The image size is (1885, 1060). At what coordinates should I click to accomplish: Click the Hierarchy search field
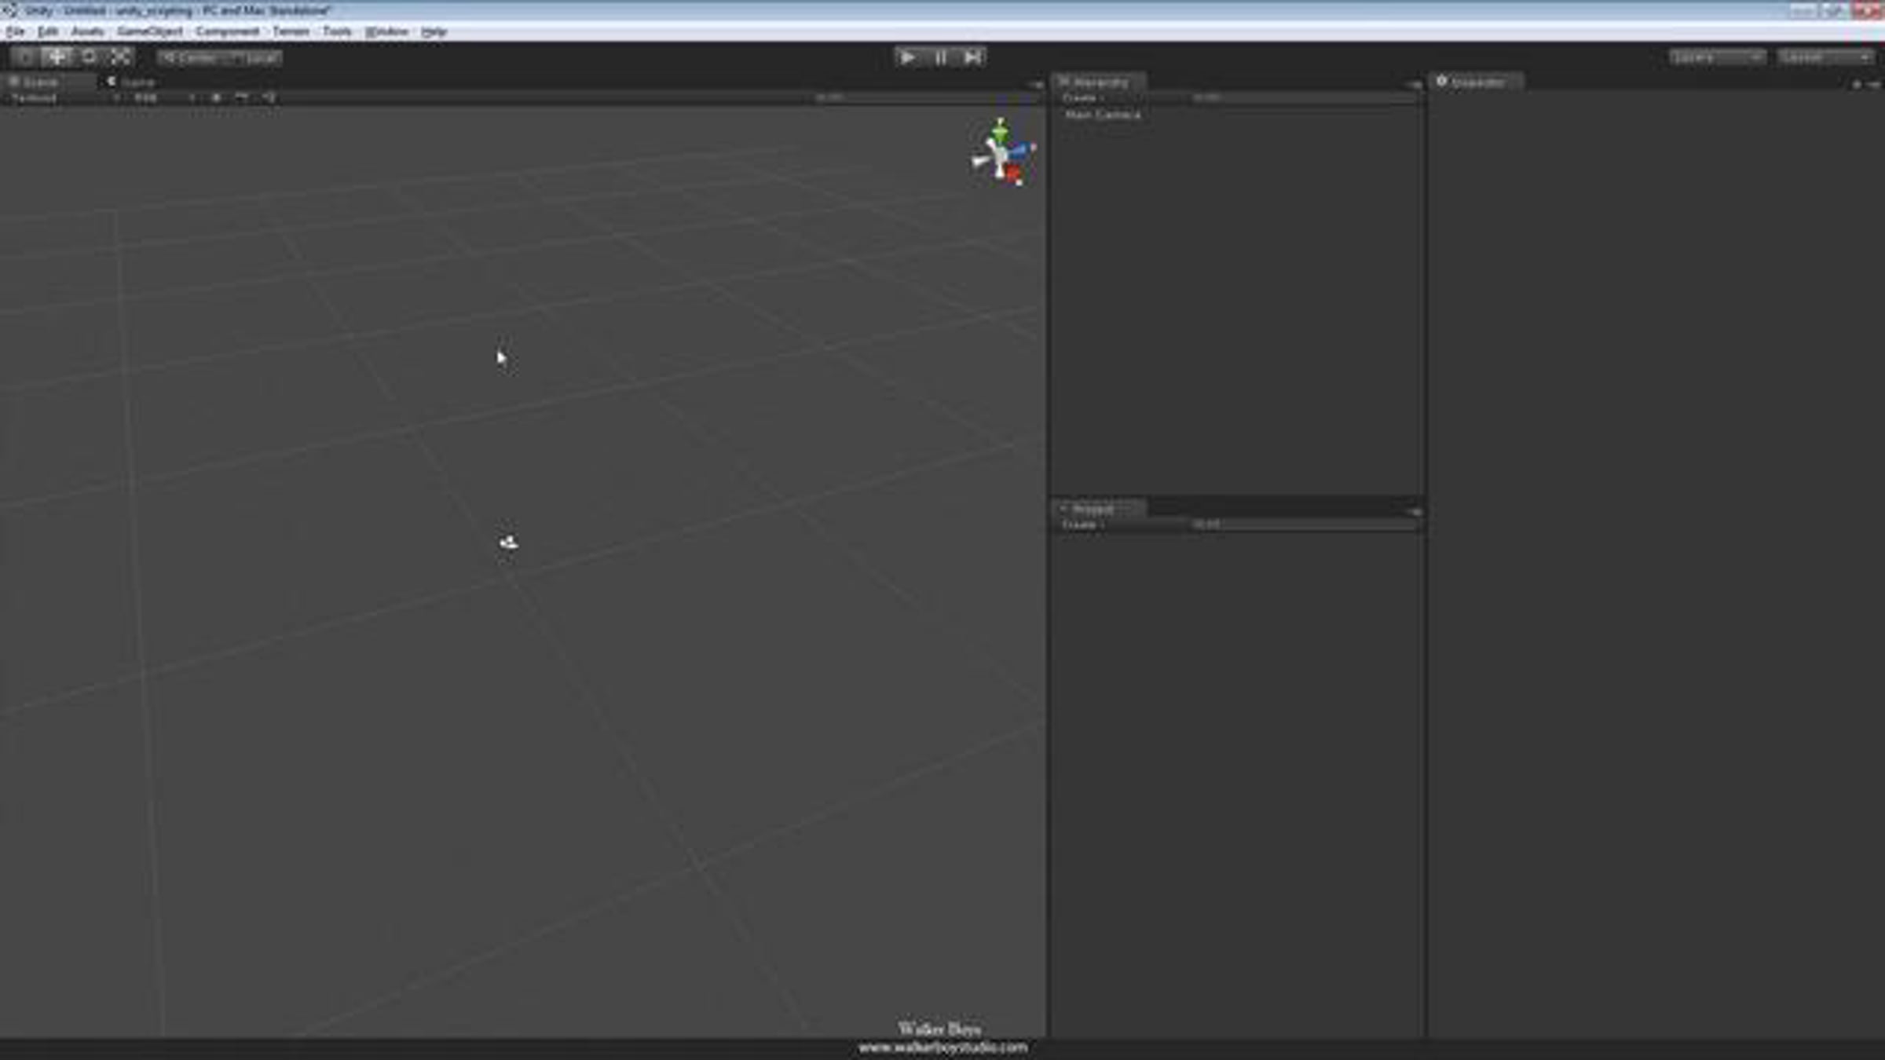pos(1302,98)
